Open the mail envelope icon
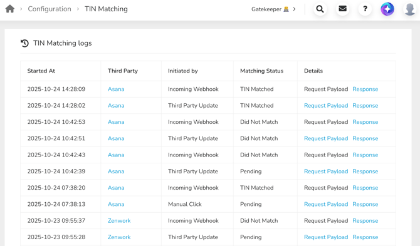Viewport: 420px width, 246px height. 343,9
